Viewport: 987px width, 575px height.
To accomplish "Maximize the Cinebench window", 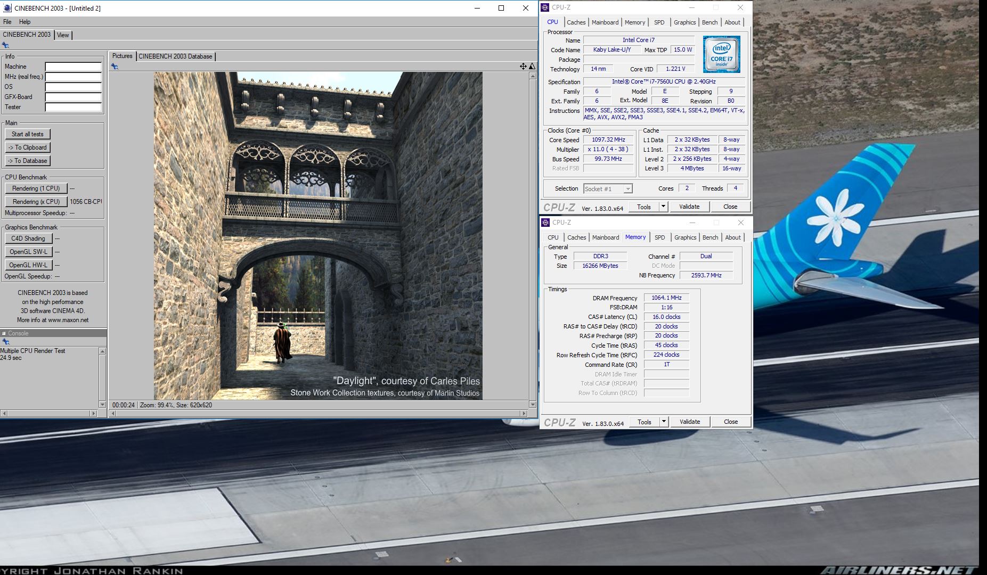I will coord(501,8).
